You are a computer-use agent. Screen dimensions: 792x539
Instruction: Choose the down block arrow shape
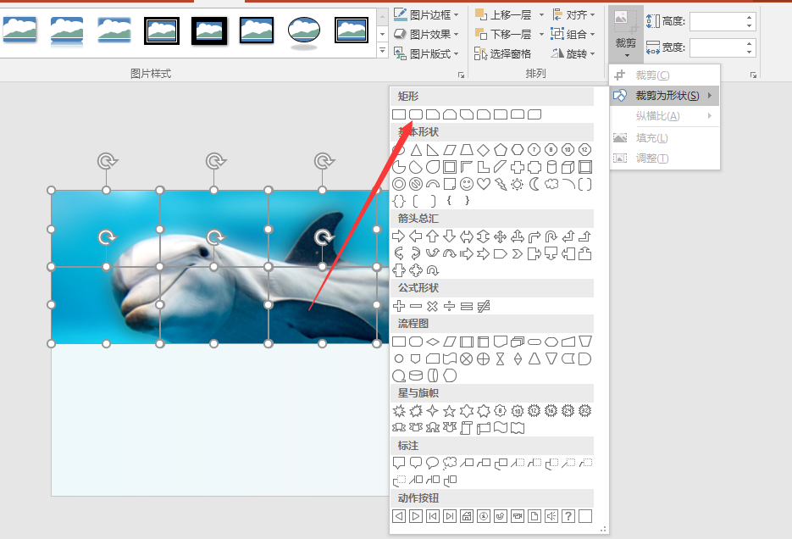coord(450,236)
